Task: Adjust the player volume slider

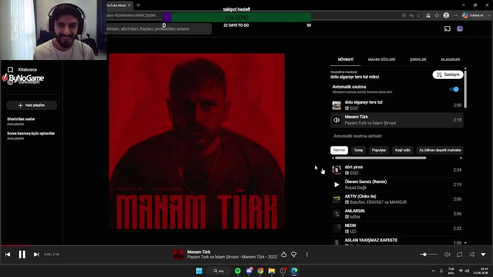Action: tap(429, 254)
